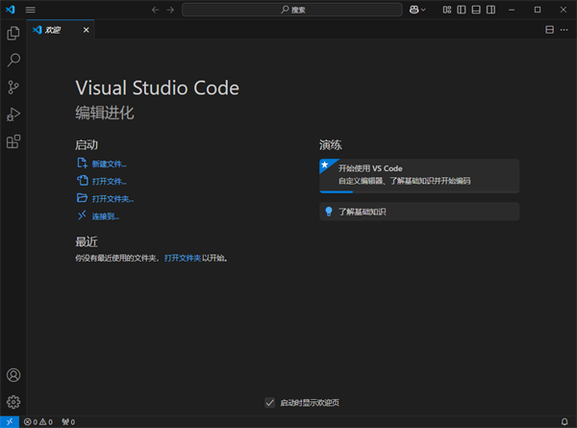
Task: Uncheck 启动时显示欢迎页 checkbox
Action: 269,403
